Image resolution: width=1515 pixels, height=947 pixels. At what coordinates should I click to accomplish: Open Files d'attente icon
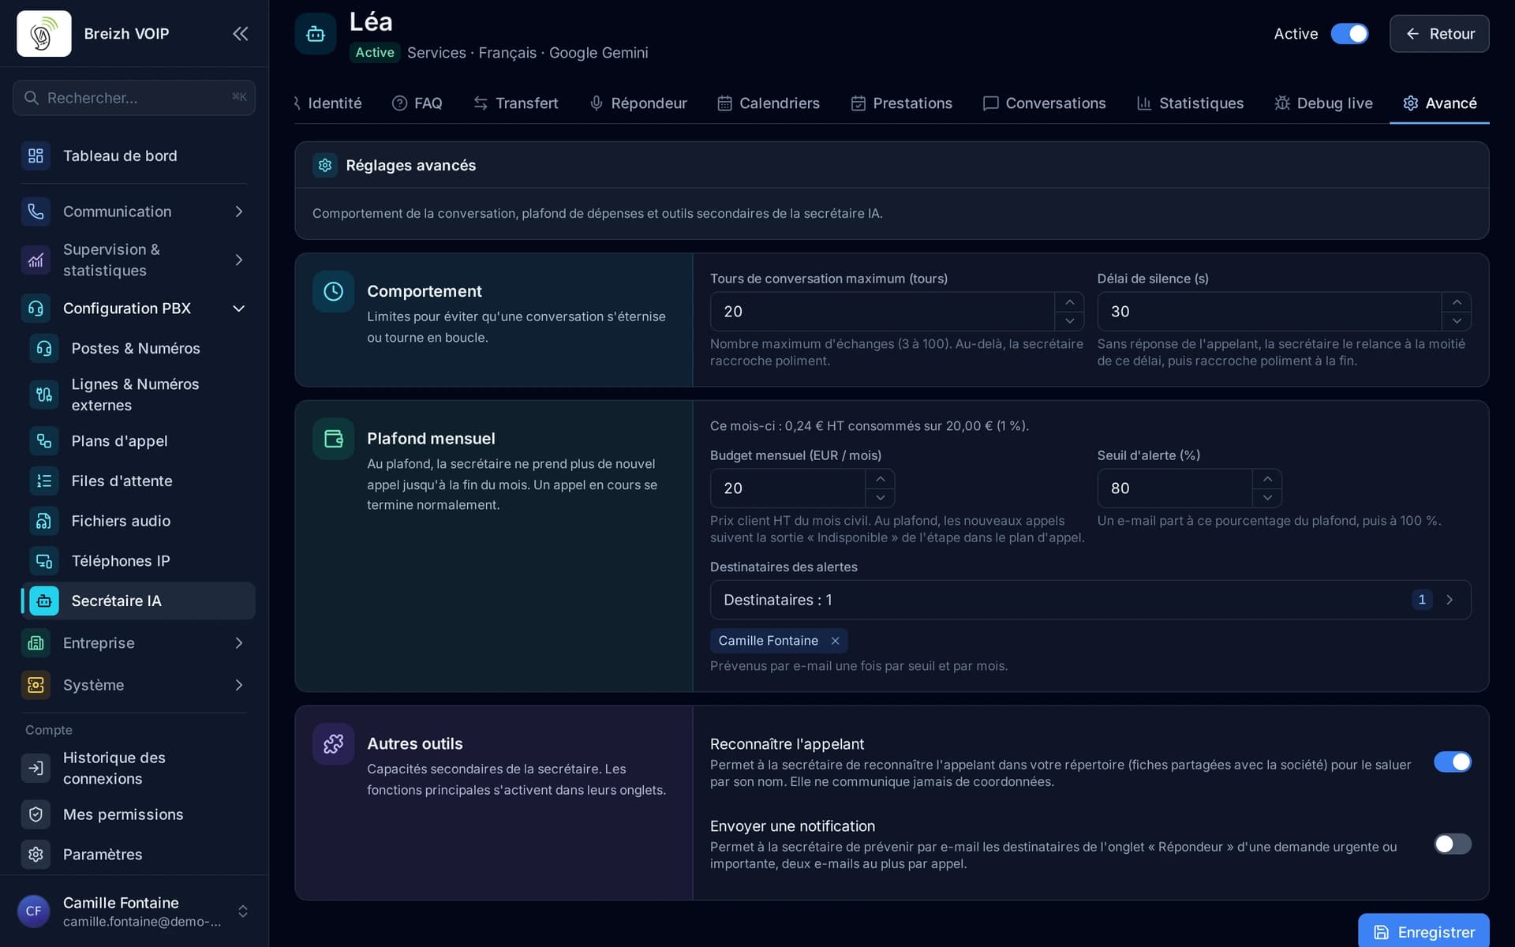tap(44, 481)
